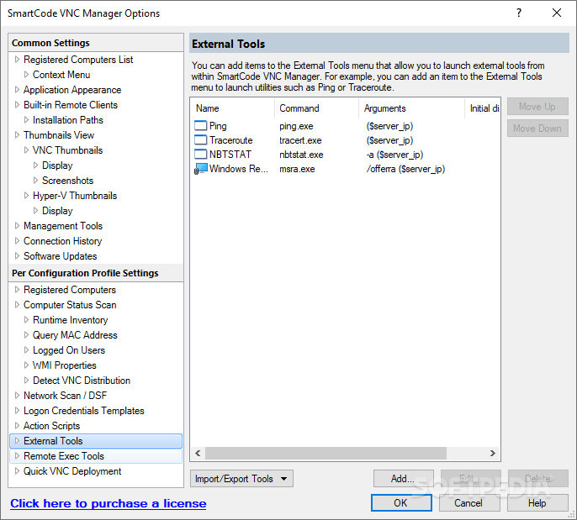Close the Options dialog window
577x520 pixels.
[x=557, y=13]
